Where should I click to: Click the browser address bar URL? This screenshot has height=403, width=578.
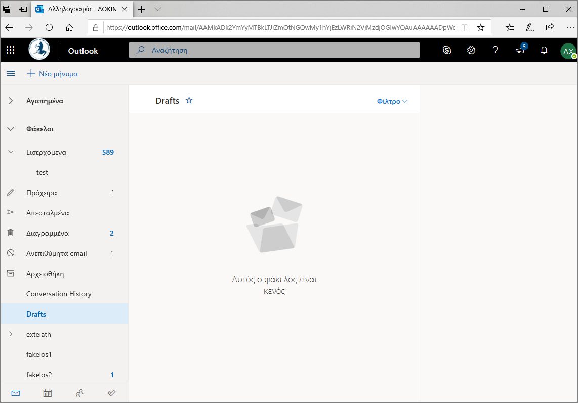pos(280,28)
